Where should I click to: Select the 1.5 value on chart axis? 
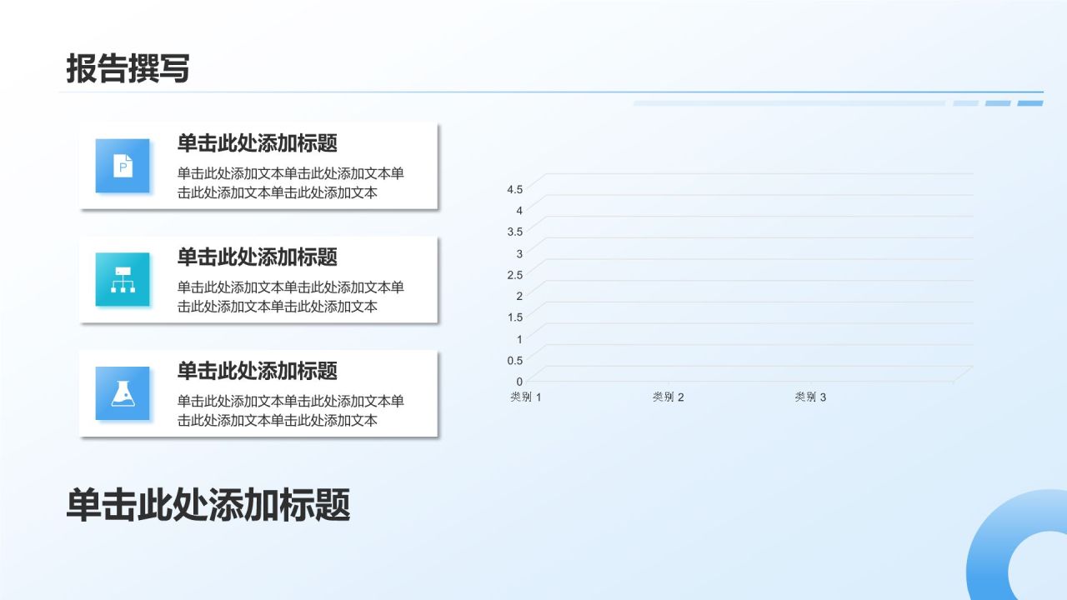pyautogui.click(x=514, y=317)
